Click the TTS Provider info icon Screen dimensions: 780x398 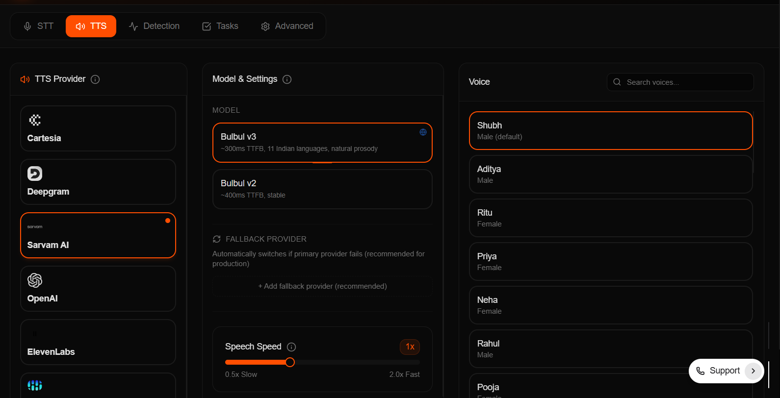[x=96, y=79]
